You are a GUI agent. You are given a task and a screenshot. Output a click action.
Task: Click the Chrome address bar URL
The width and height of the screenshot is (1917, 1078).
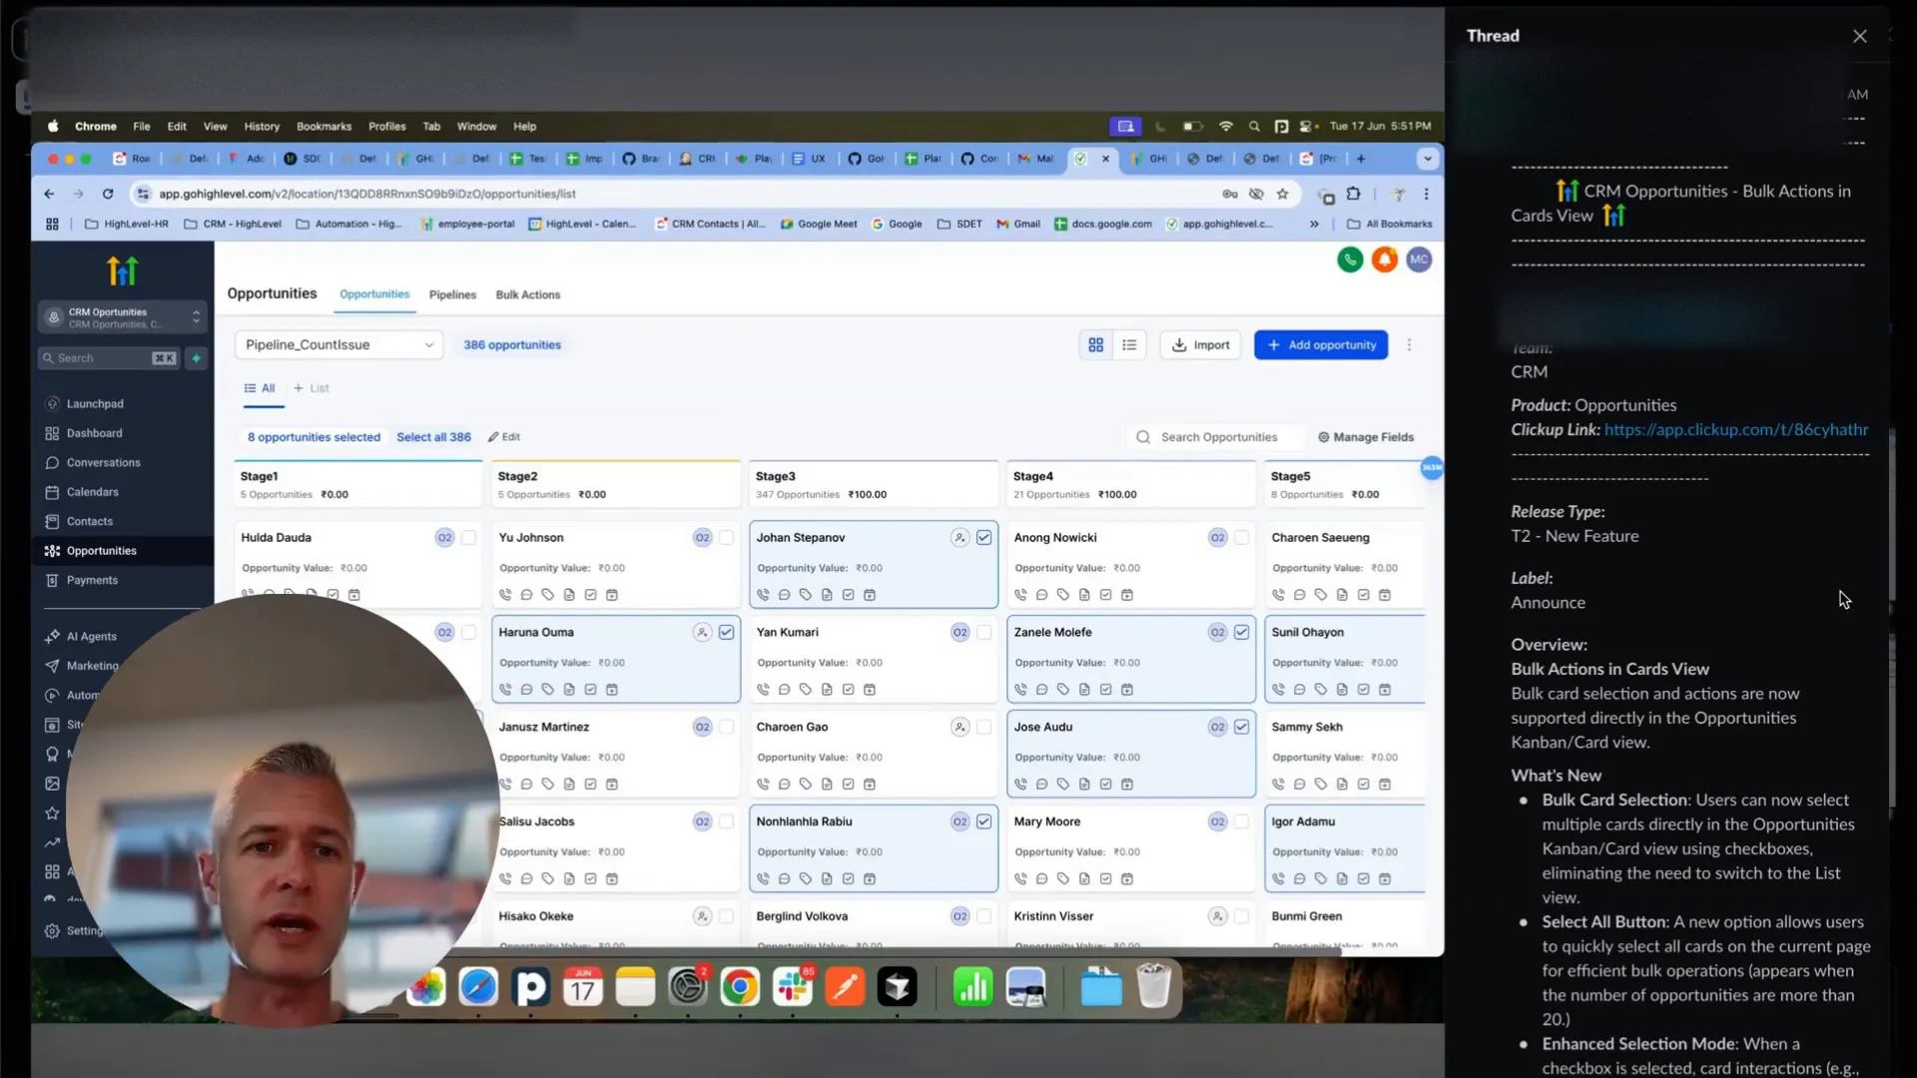pos(366,194)
